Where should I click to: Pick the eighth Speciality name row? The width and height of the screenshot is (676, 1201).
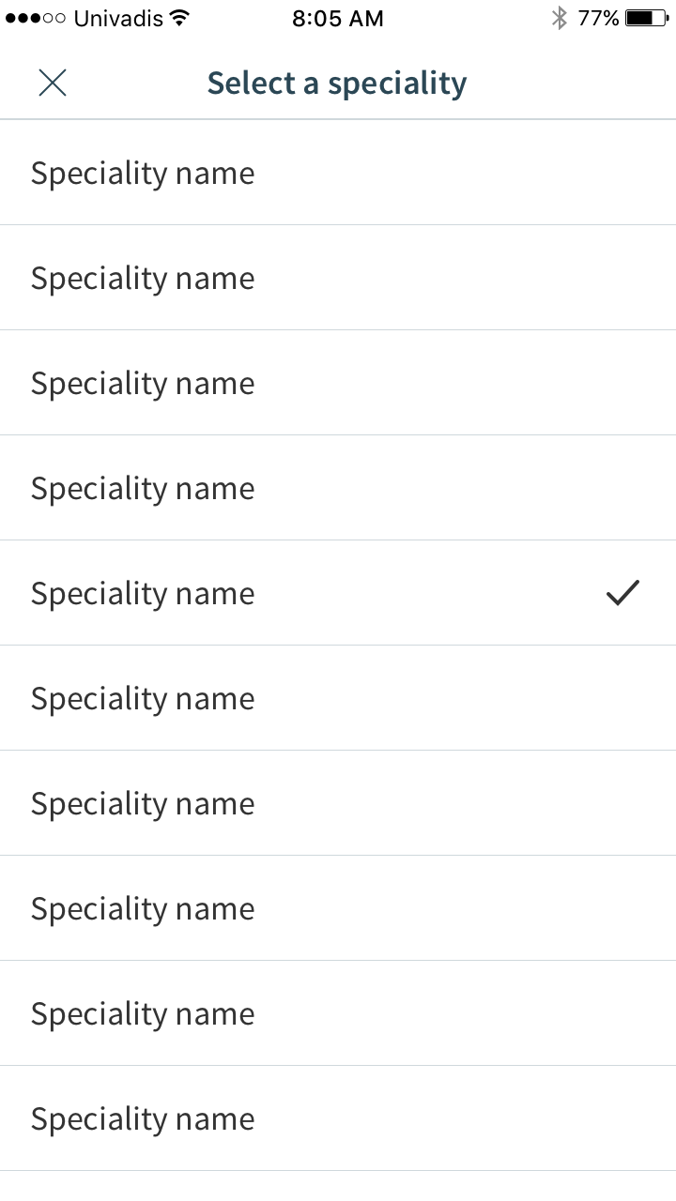click(338, 908)
